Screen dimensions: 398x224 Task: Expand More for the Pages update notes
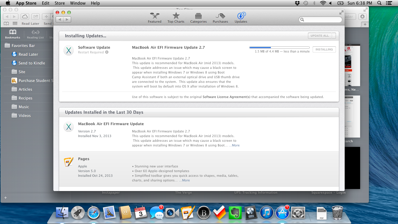(x=186, y=180)
